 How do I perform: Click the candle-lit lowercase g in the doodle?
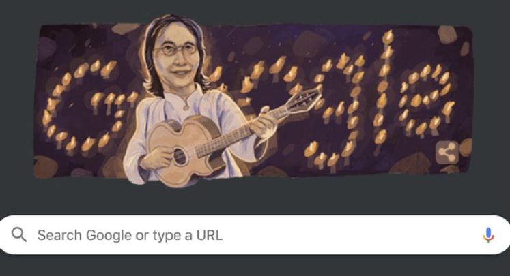[337, 110]
